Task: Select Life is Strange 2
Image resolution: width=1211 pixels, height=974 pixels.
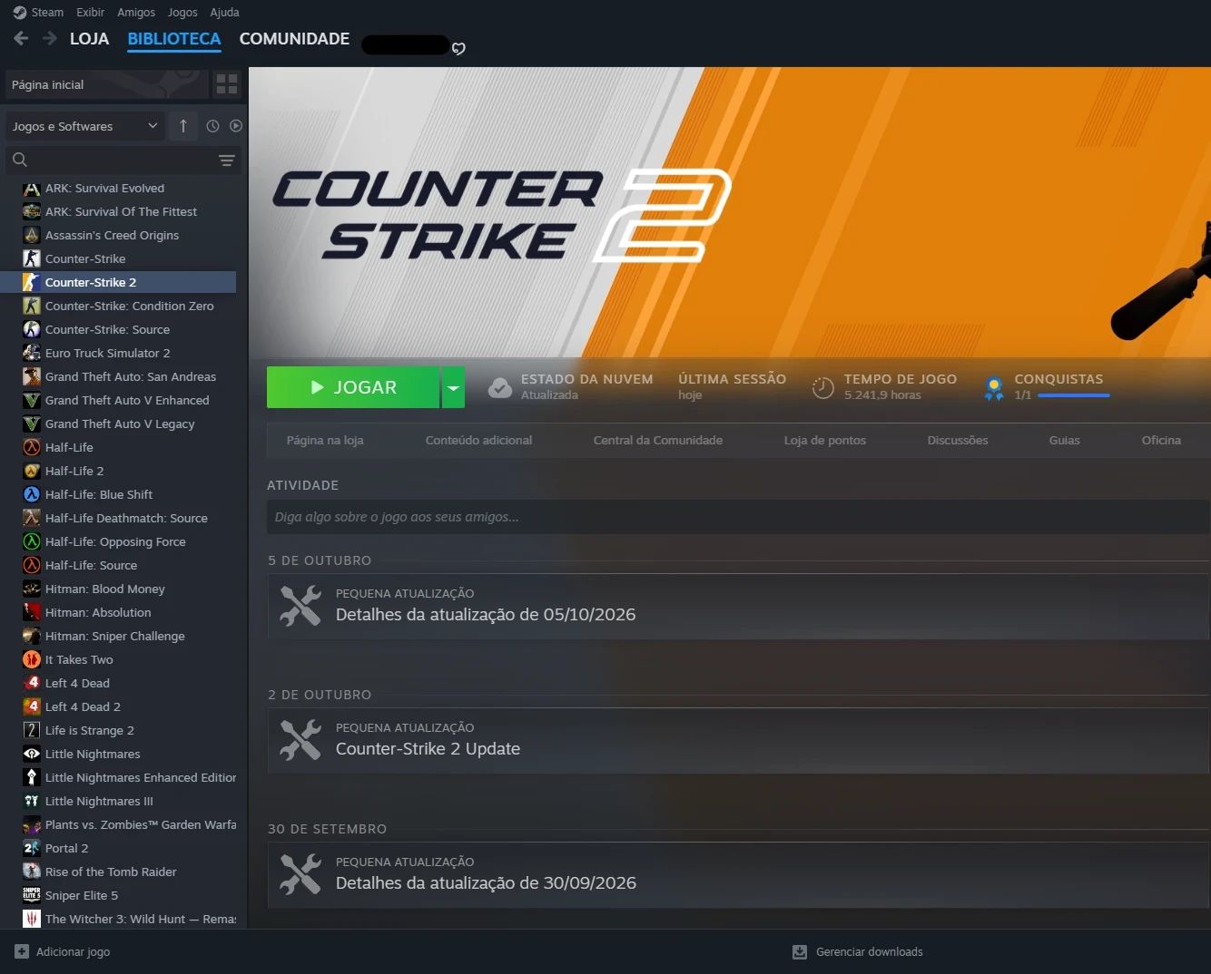Action: point(118,730)
